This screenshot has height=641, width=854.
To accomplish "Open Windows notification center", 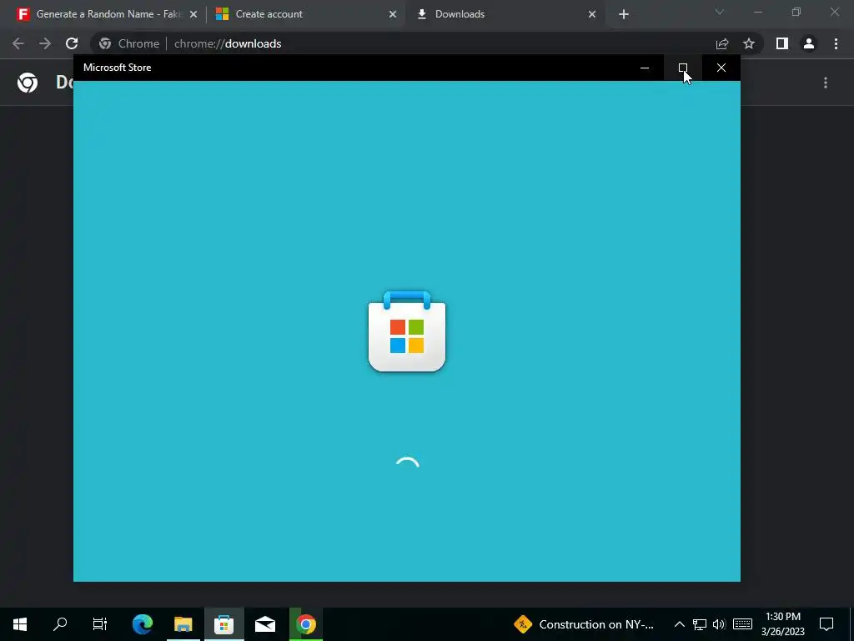I will [826, 624].
